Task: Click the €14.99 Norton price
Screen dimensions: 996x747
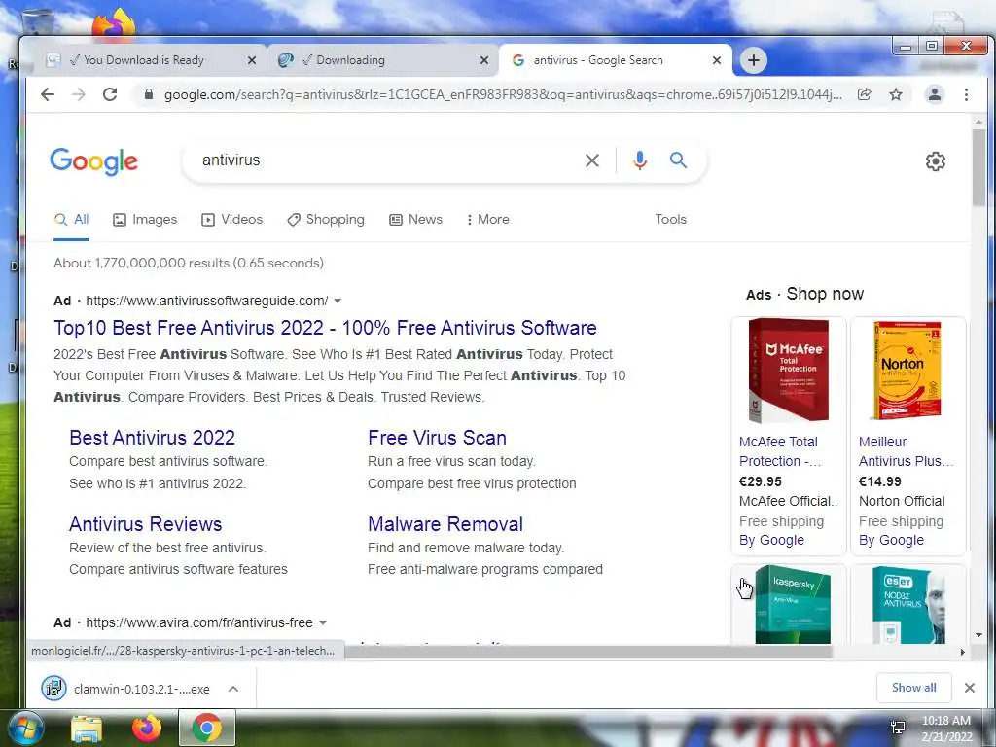Action: [879, 482]
